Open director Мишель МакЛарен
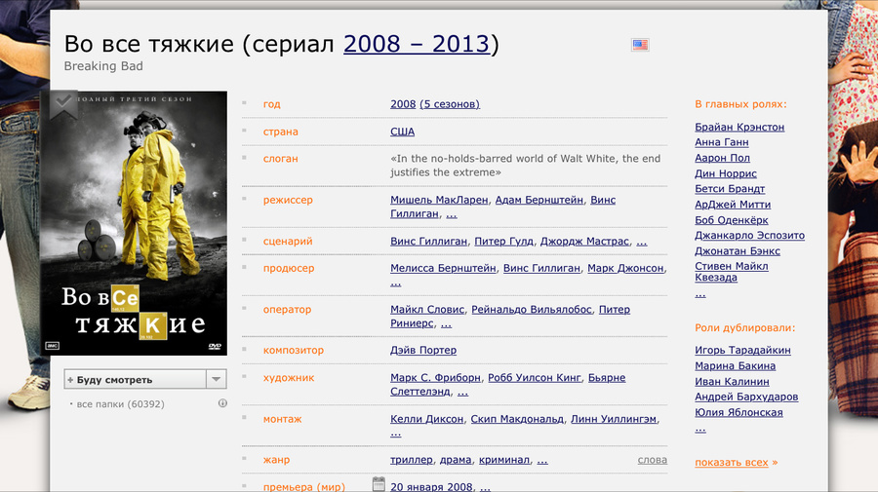The height and width of the screenshot is (492, 878). pyautogui.click(x=439, y=200)
